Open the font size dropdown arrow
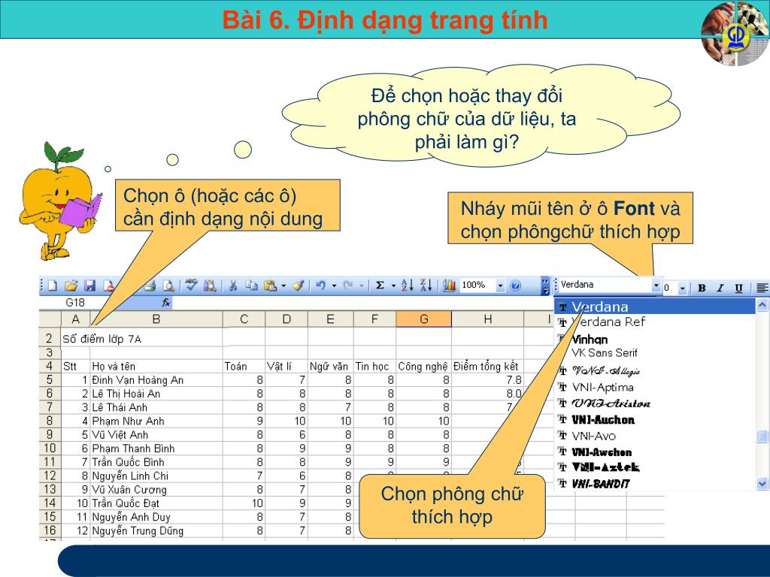Screen dimensions: 770x577 point(682,288)
